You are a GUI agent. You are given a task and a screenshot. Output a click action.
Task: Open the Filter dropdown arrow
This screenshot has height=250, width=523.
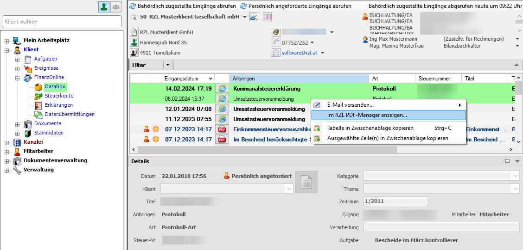pyautogui.click(x=167, y=65)
